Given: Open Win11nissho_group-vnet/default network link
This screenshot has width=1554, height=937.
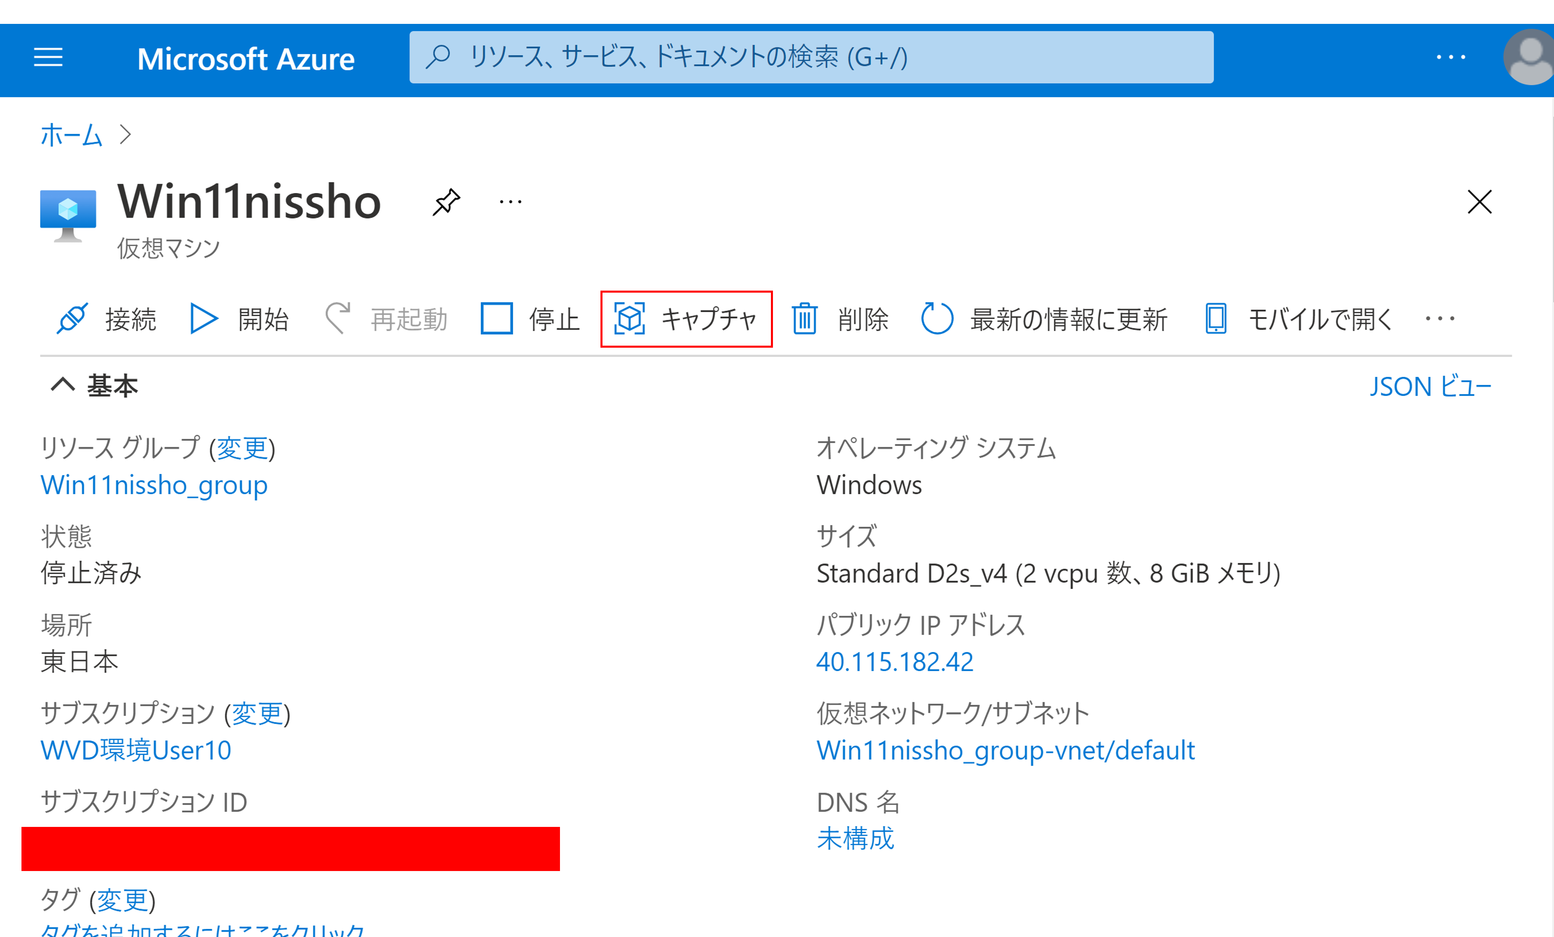Looking at the screenshot, I should click(1005, 750).
